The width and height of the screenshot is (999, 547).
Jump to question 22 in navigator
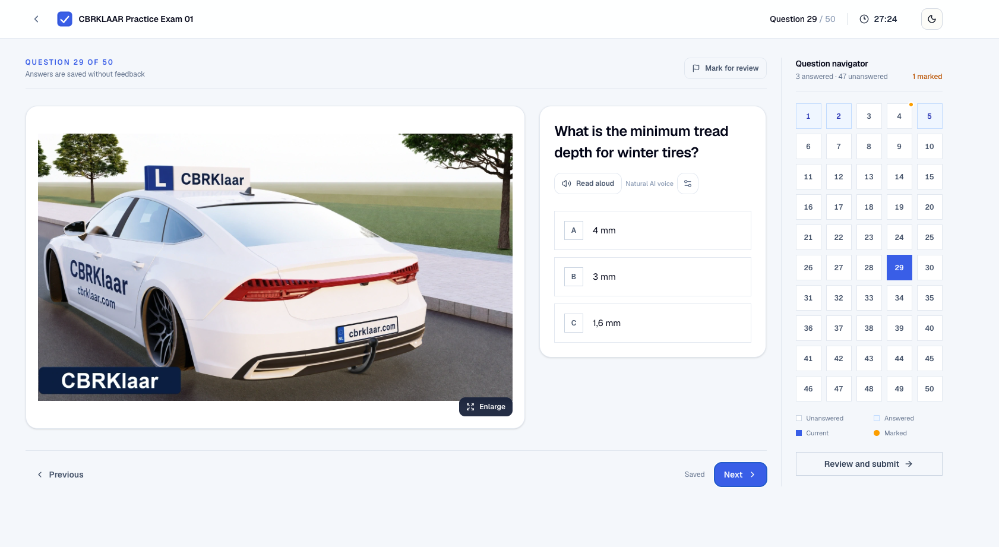[839, 238]
